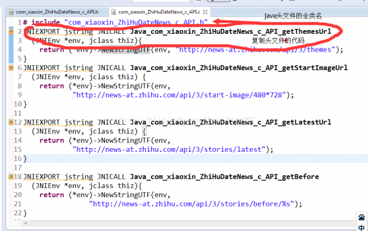Click the warning marker next to line 18

11,176
